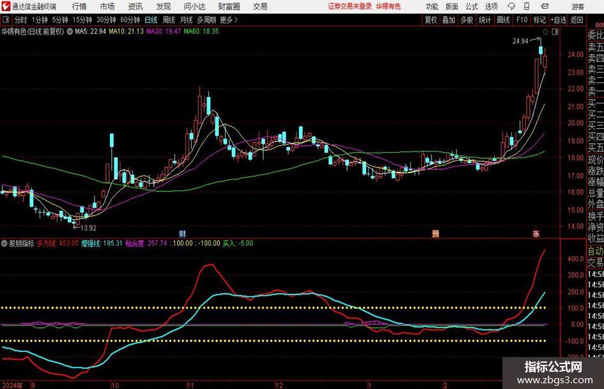The width and height of the screenshot is (604, 389).
Task: Open the mobile phone icon in the title bar
Action: click(x=527, y=6)
